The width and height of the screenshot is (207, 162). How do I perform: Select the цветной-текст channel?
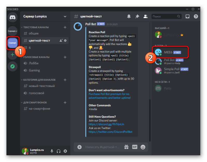point(45,40)
